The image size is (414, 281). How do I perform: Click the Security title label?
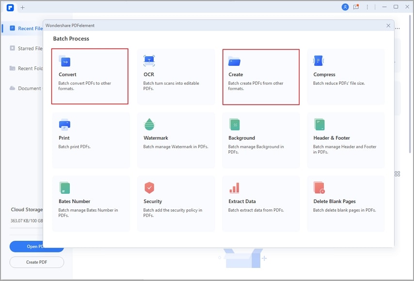click(153, 202)
